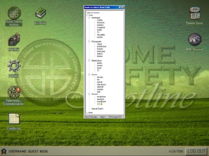
Task: Open the resources link under Homepage
Action: tap(101, 23)
